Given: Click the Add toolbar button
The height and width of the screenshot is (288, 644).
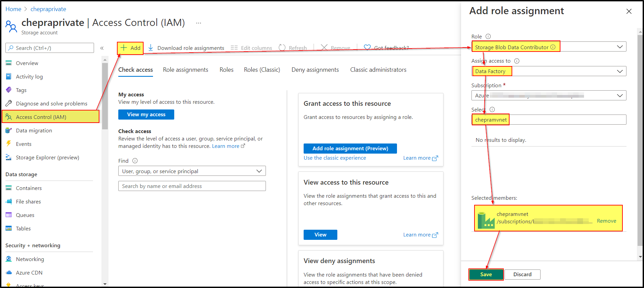Looking at the screenshot, I should (x=130, y=48).
